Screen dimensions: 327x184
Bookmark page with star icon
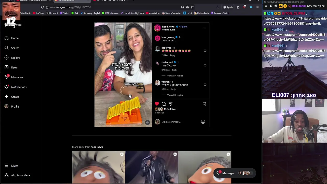[192, 7]
